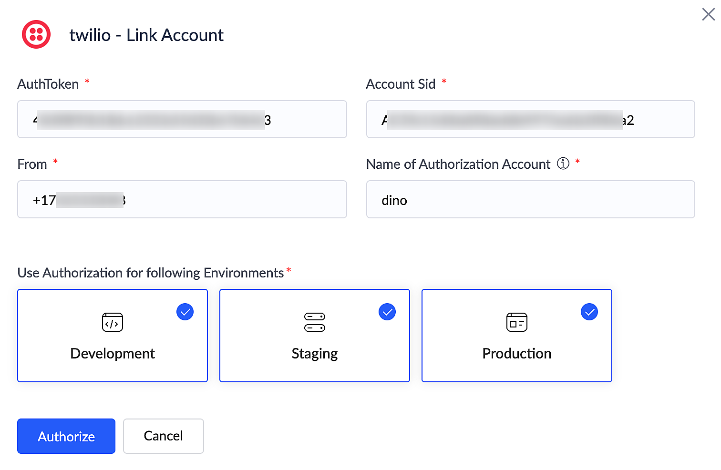Viewport: 721px width, 470px height.
Task: Click the Production card label text
Action: click(x=516, y=354)
